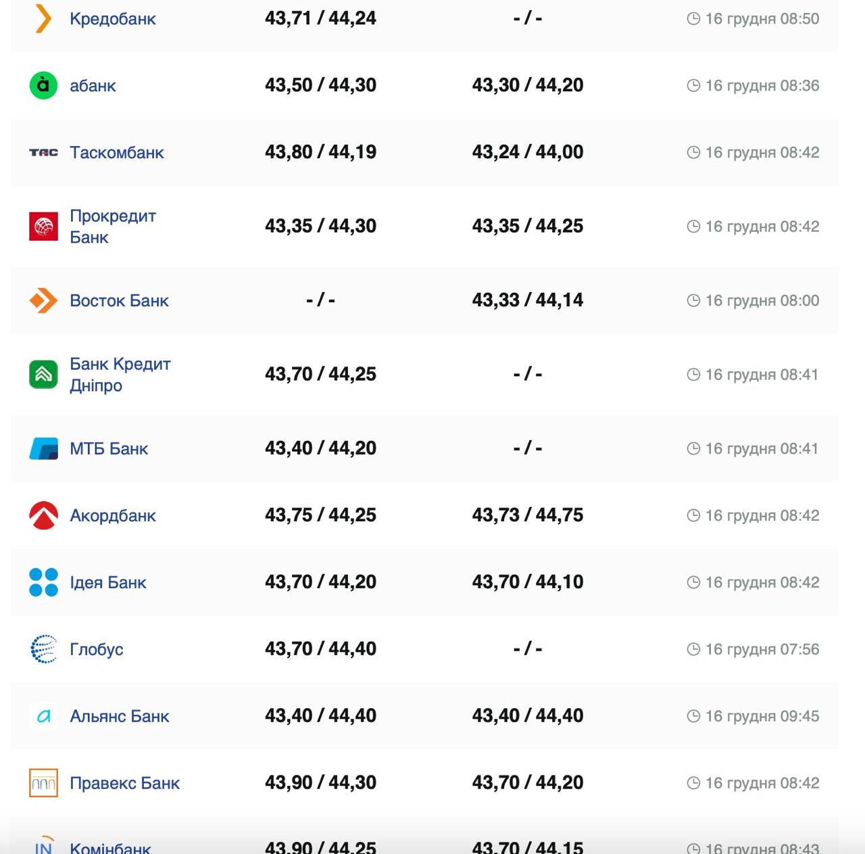This screenshot has height=854, width=865.
Task: Click the blue МТБ Банк logo
Action: 43,448
